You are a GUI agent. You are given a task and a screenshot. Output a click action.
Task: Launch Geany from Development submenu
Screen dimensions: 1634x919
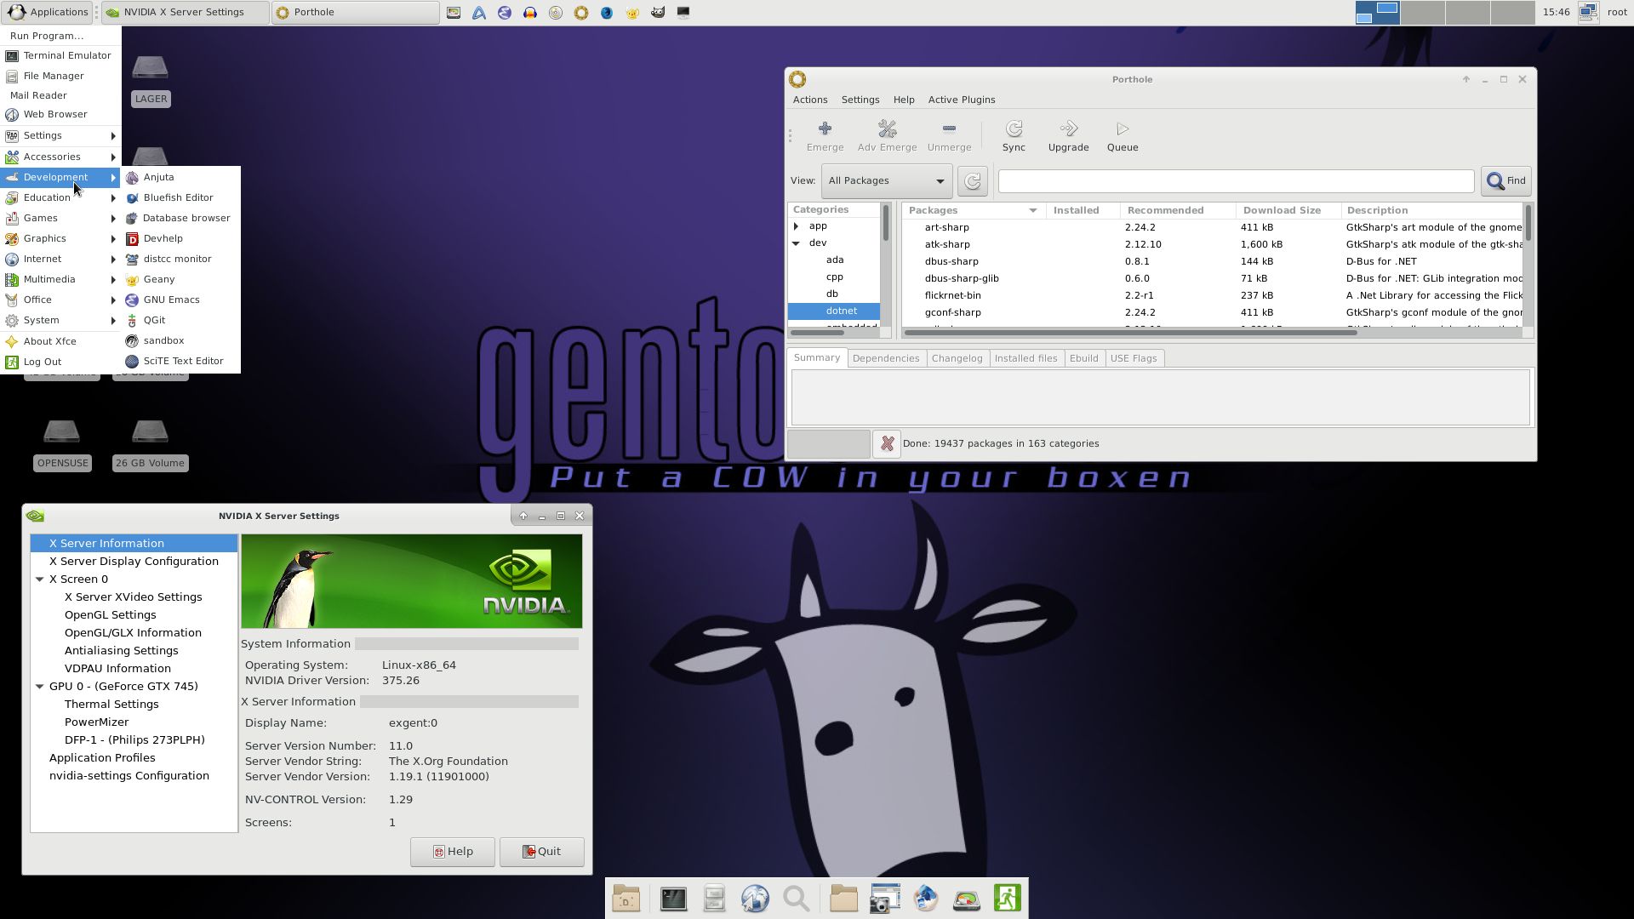pyautogui.click(x=180, y=280)
